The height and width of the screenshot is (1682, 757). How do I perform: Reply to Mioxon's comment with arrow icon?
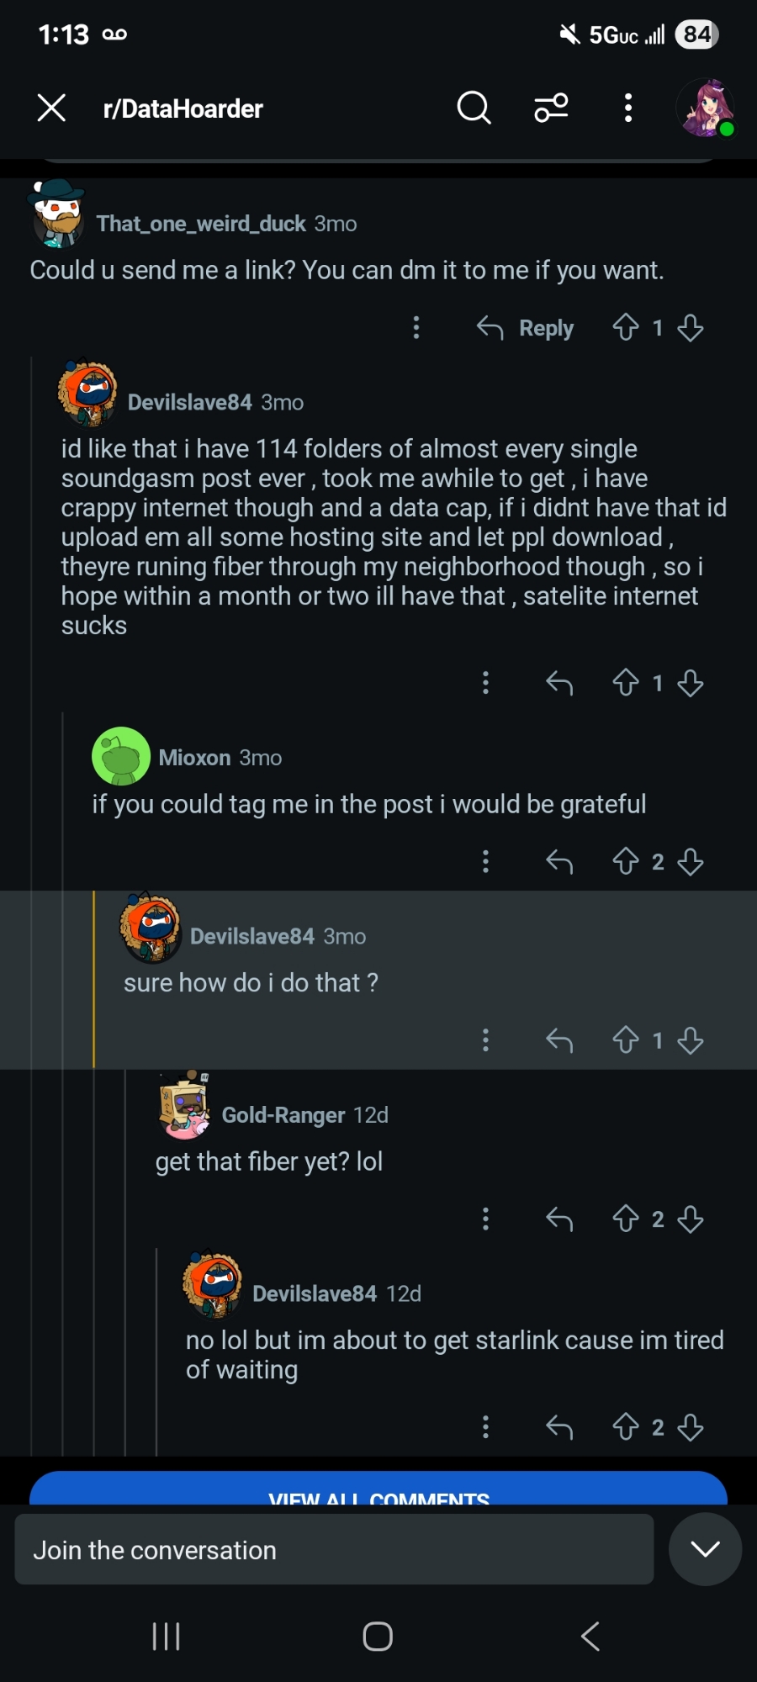(559, 861)
